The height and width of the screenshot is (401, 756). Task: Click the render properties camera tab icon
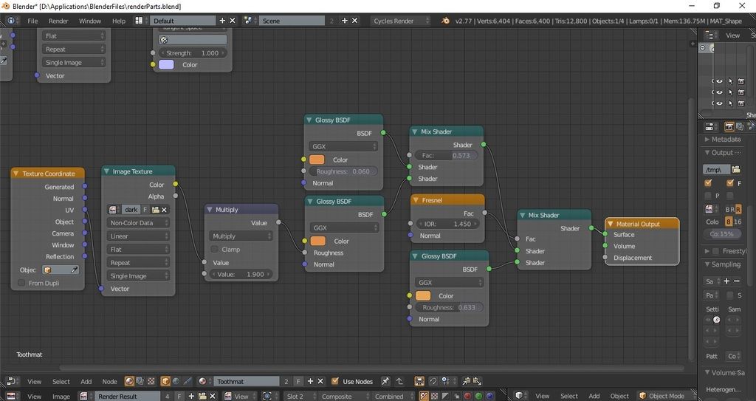pos(729,126)
